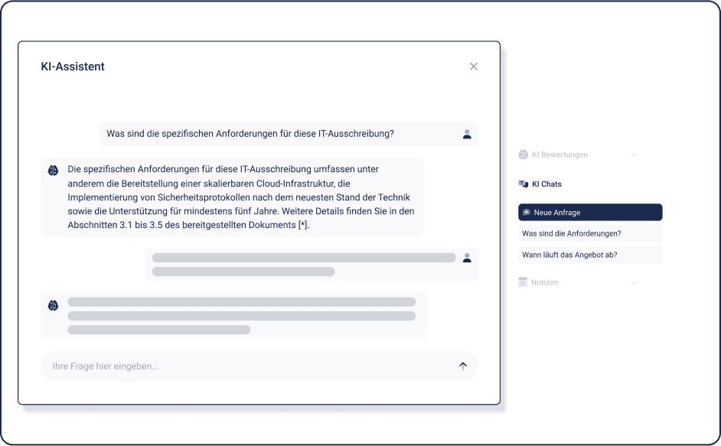This screenshot has height=446, width=721.
Task: Start a new chat with Neue Anfrage
Action: point(589,213)
